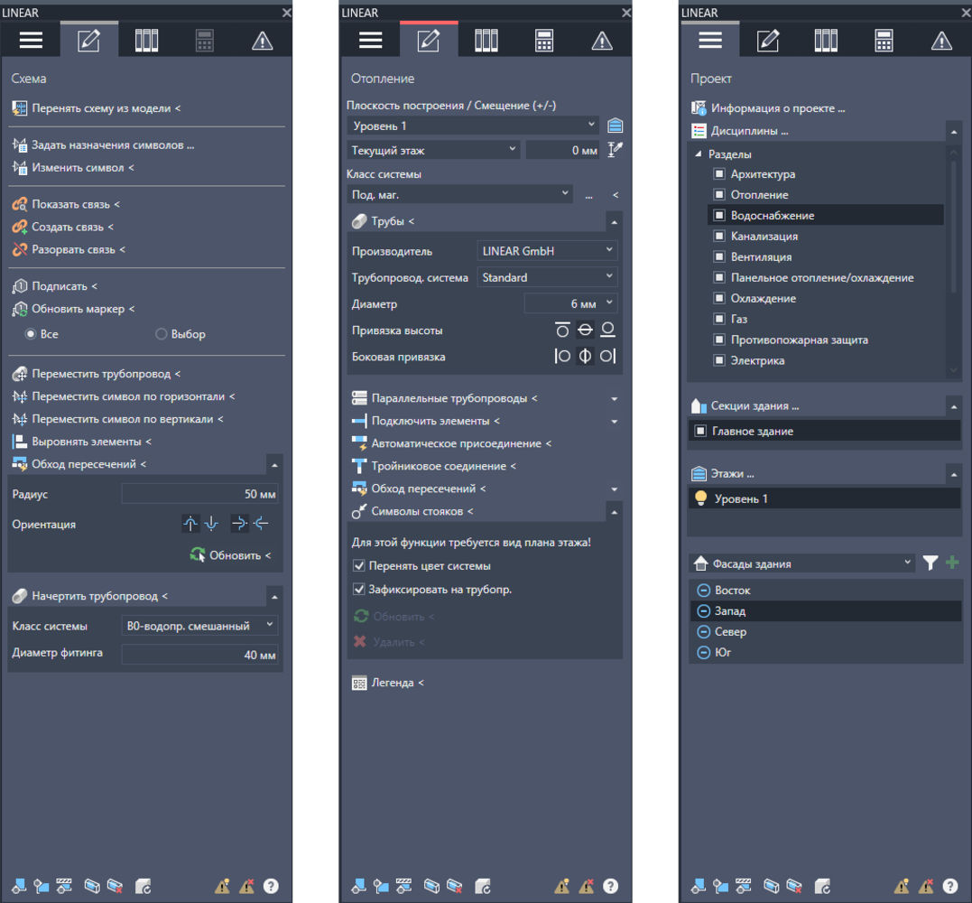Viewport: 972px width, 903px height.
Task: Click Создать связь icon
Action: pos(20,227)
